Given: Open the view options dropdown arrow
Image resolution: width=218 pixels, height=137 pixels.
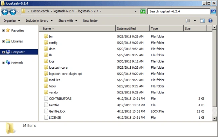Looking at the screenshot, I should [x=195, y=21].
